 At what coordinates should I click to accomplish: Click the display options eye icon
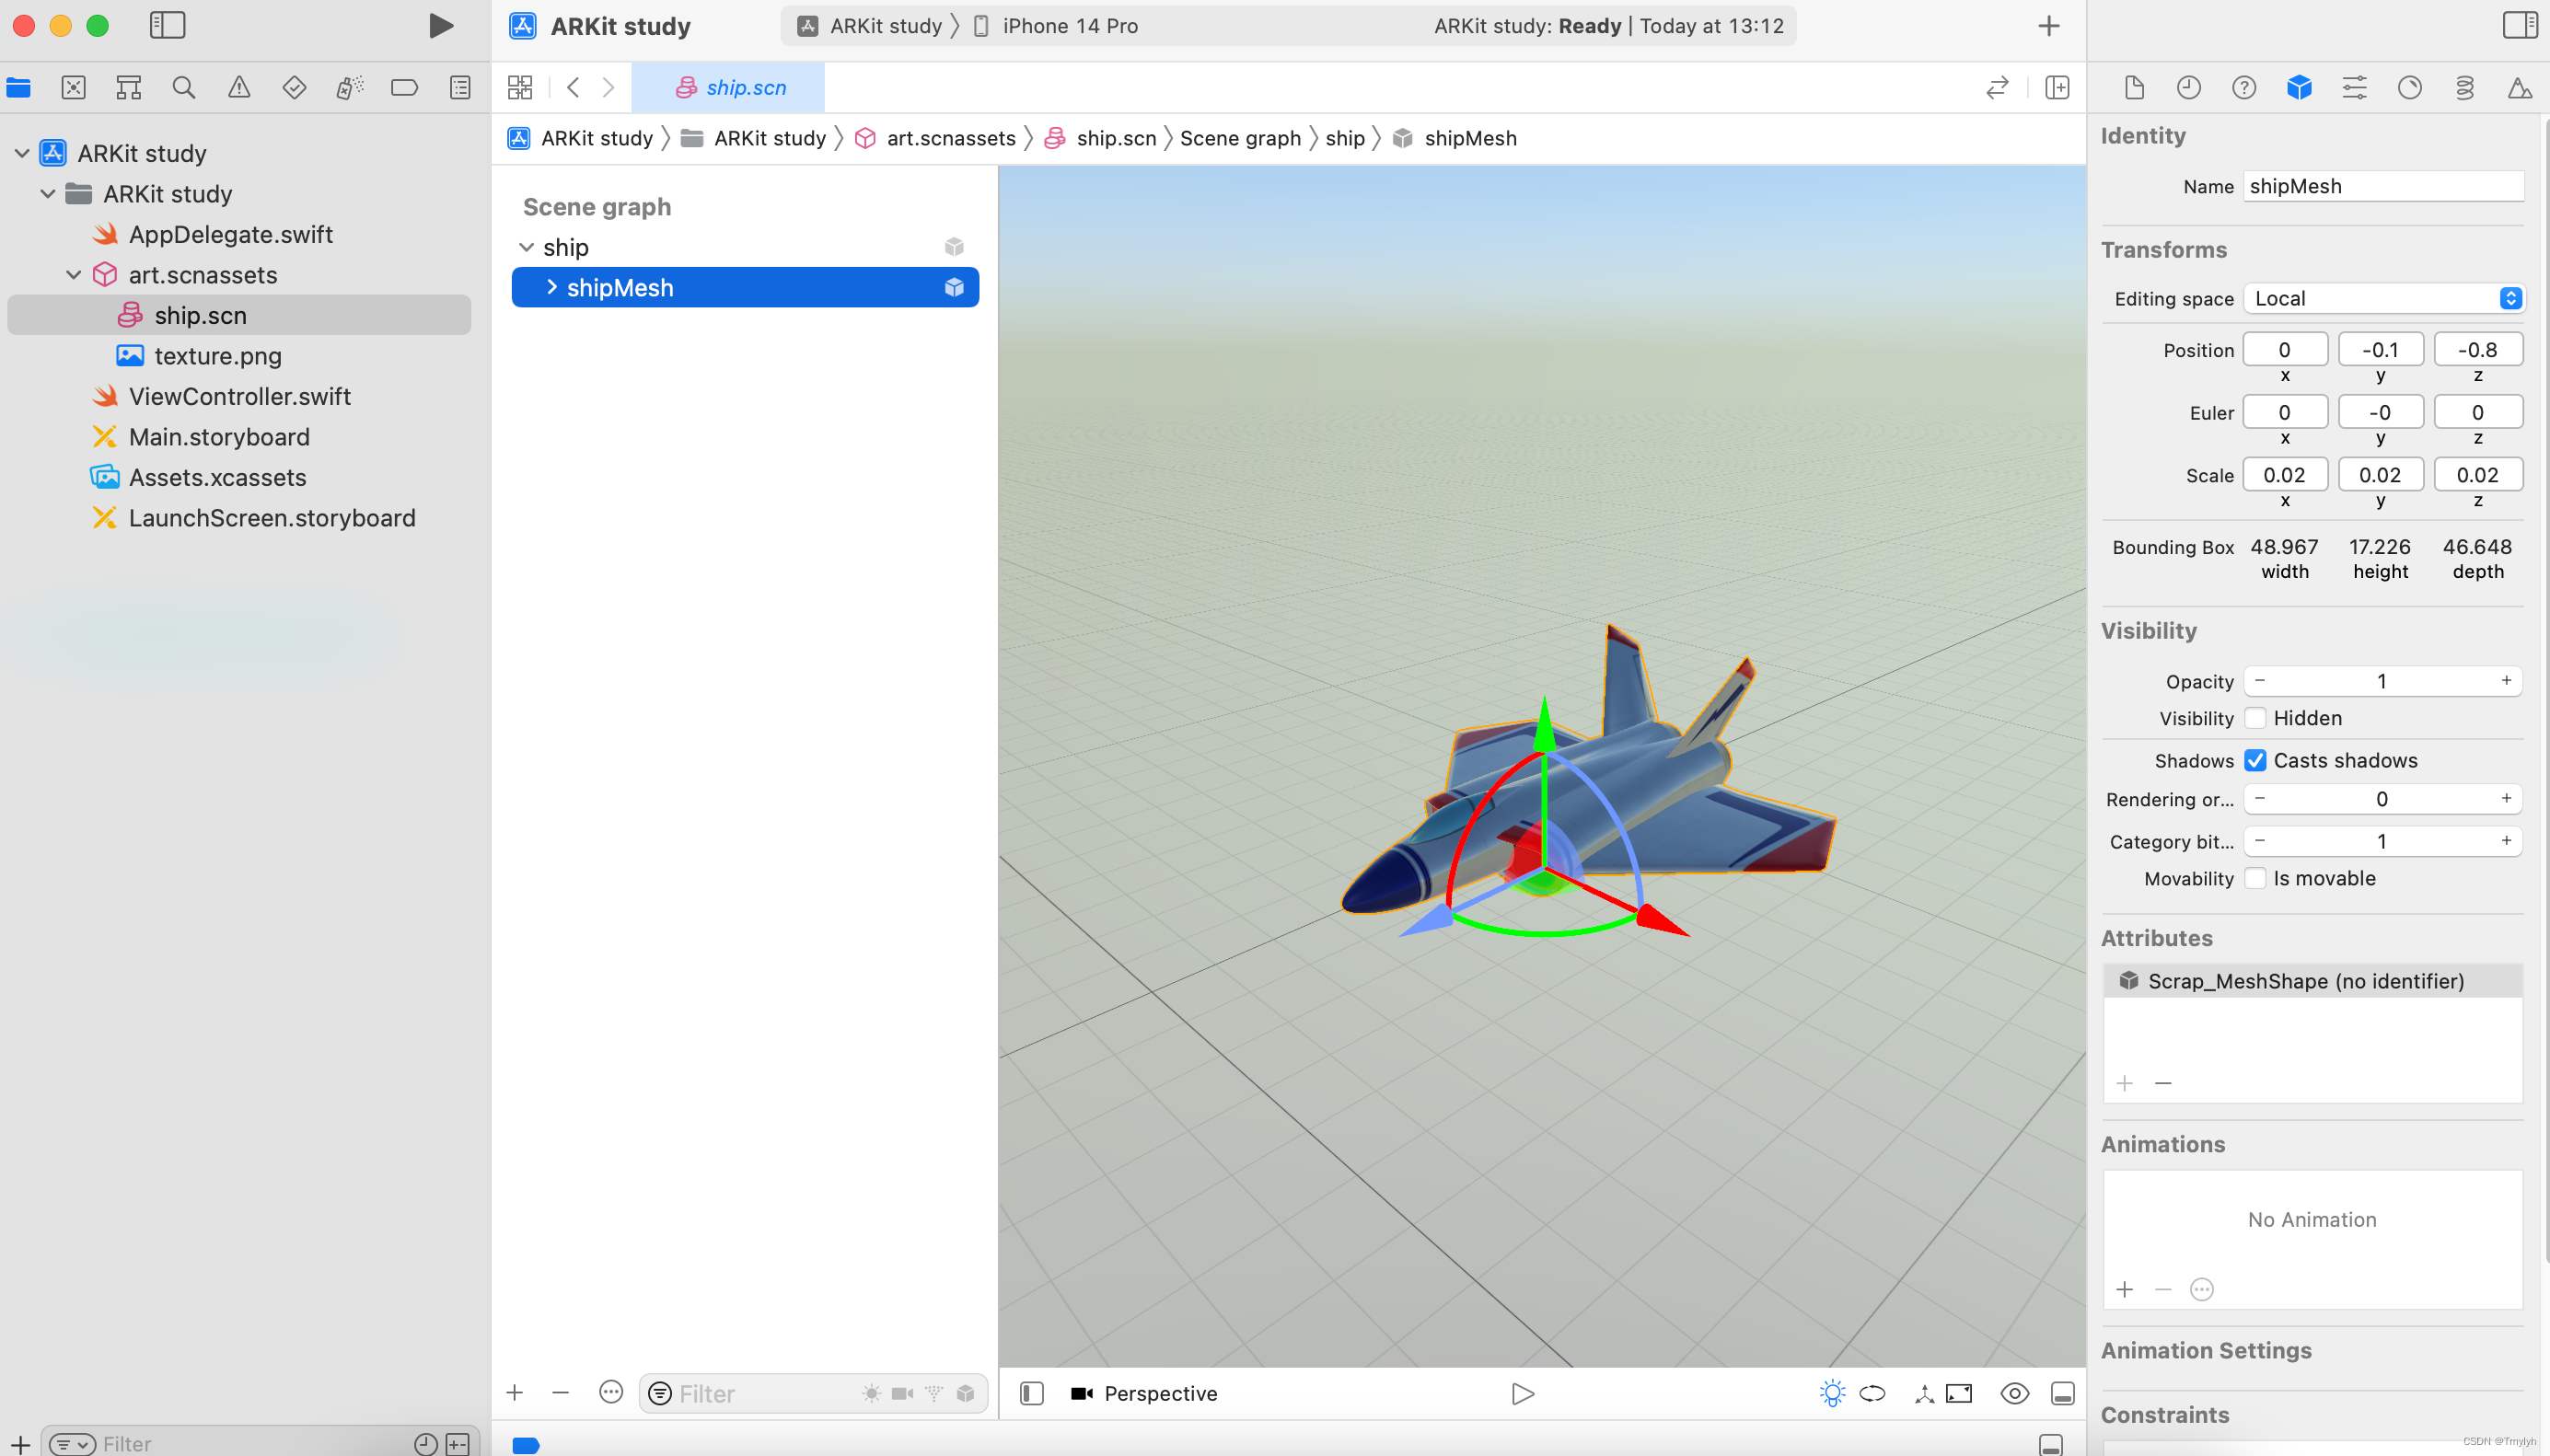[x=2014, y=1393]
